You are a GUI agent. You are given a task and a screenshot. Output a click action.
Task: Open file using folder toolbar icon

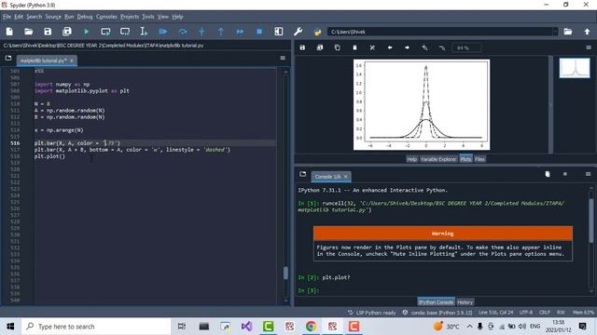29,32
